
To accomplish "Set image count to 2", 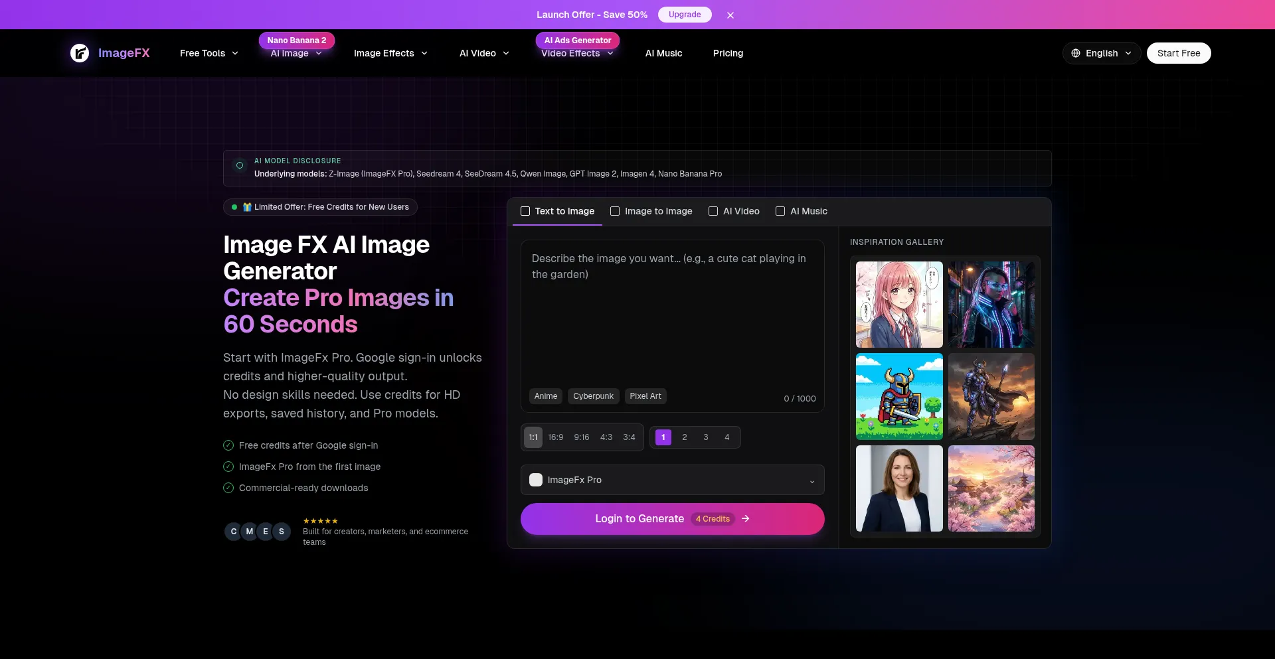I will (685, 437).
